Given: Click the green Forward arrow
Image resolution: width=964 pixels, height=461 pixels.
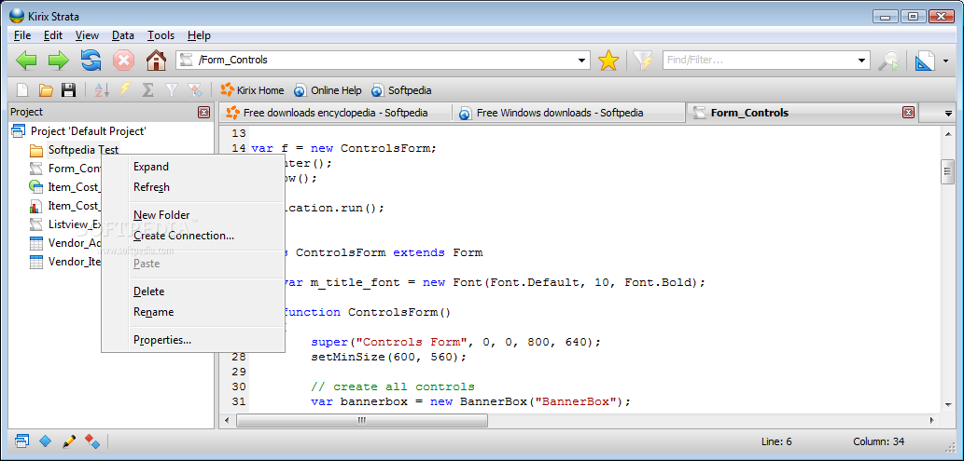Looking at the screenshot, I should [59, 61].
